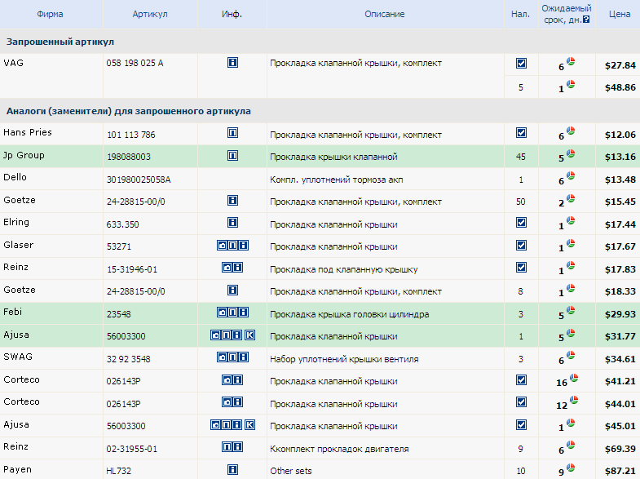Click the 'Аналоги (заменители)' section heading
The width and height of the screenshot is (640, 479).
tap(129, 111)
